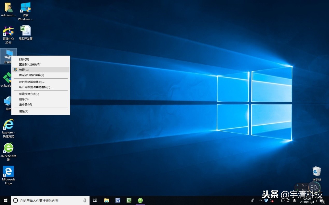
Task: Select 属性(R) from the context menu
Action: (24, 111)
